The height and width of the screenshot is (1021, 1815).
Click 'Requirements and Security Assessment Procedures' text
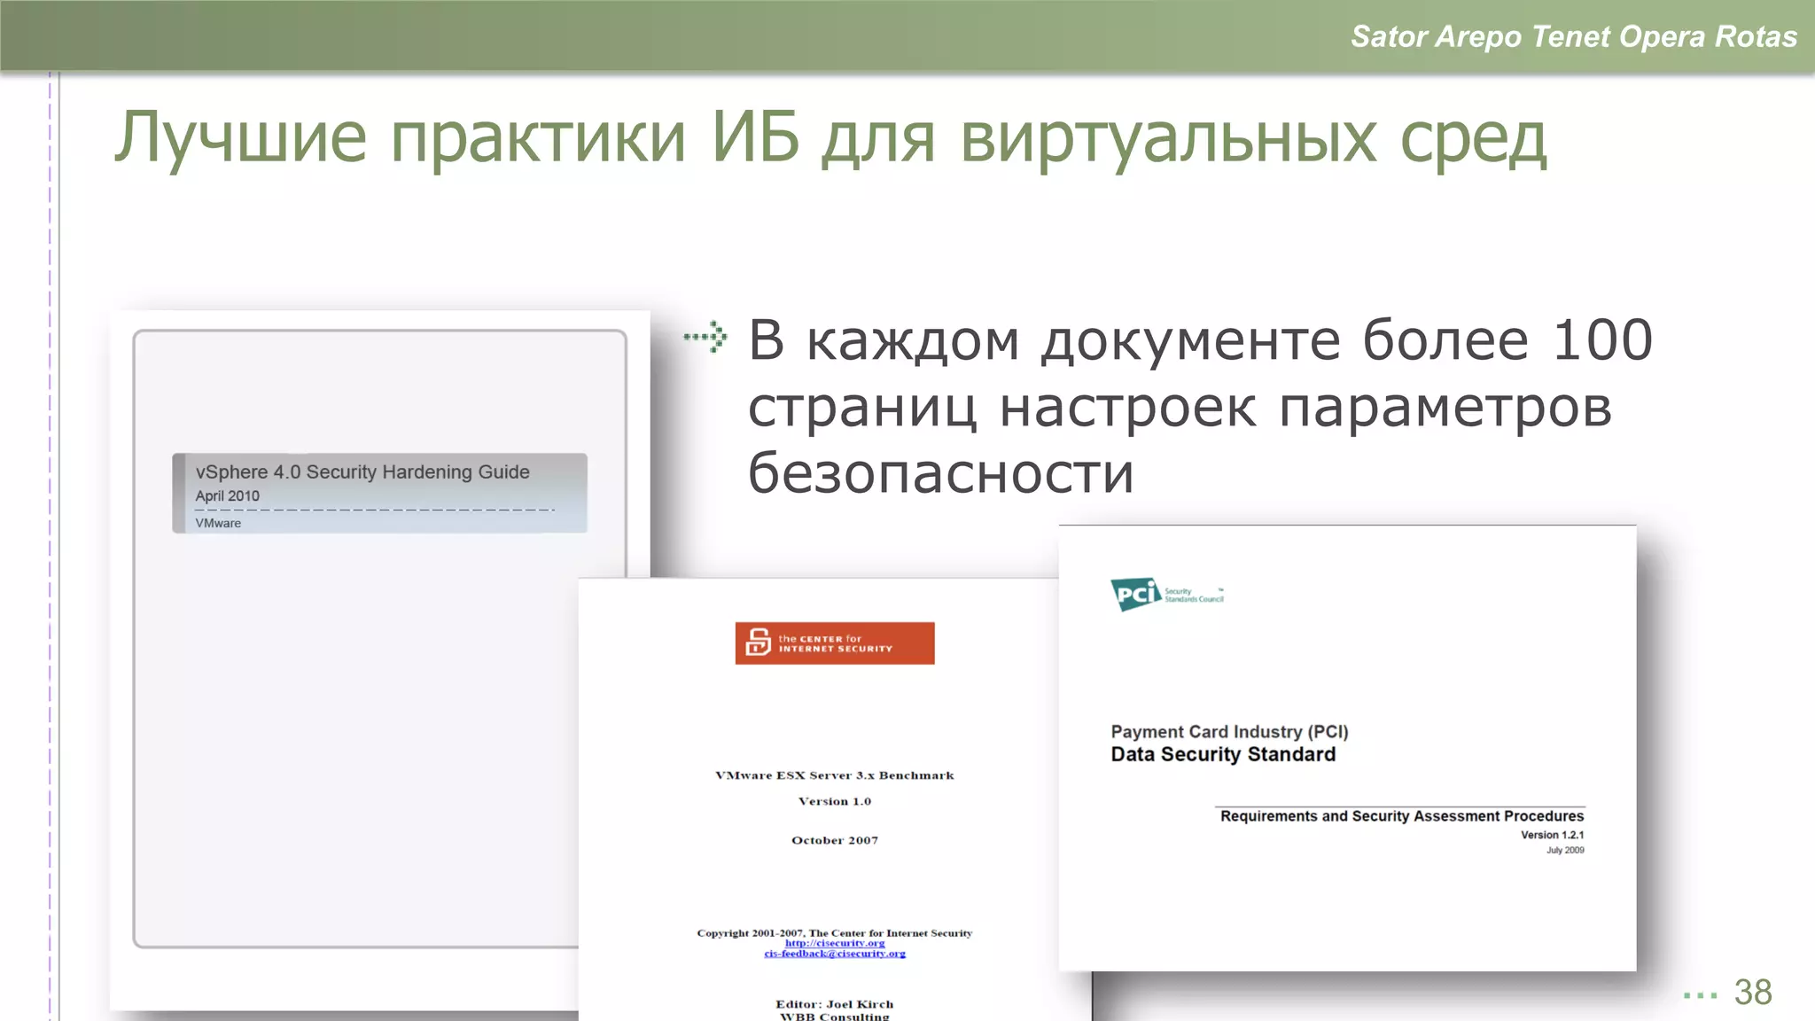1402,816
